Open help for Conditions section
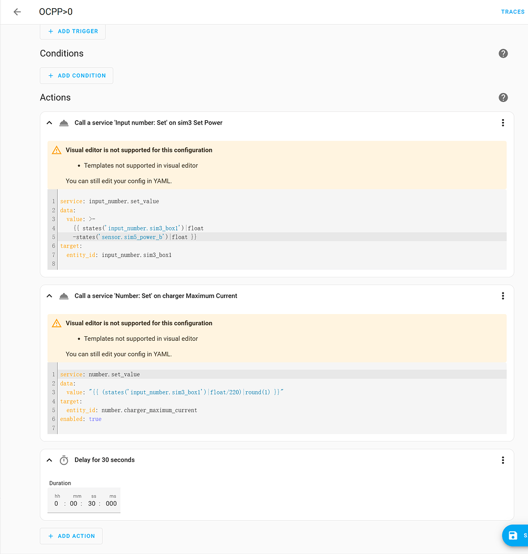This screenshot has height=554, width=528. pos(503,53)
